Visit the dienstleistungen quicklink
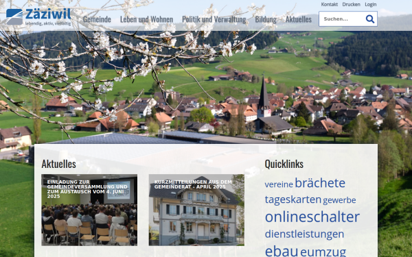 click(x=304, y=234)
